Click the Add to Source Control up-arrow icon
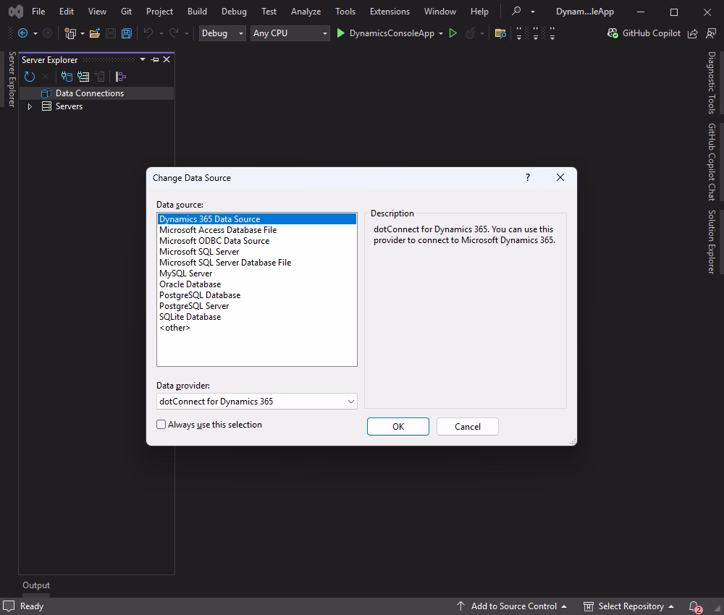This screenshot has height=615, width=724. click(460, 606)
